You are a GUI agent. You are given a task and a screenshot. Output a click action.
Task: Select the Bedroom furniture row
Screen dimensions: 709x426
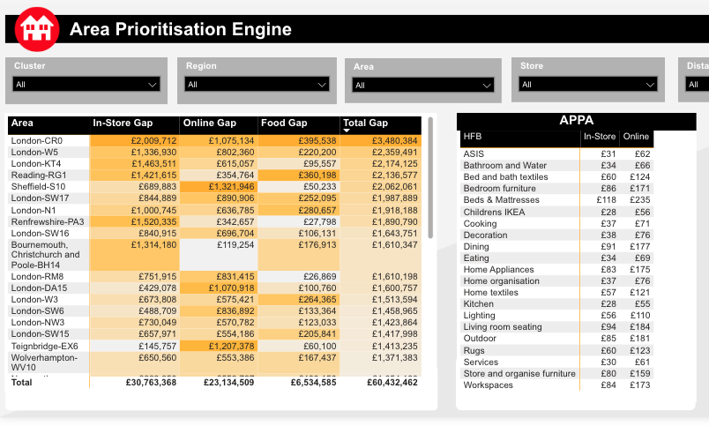pos(556,189)
